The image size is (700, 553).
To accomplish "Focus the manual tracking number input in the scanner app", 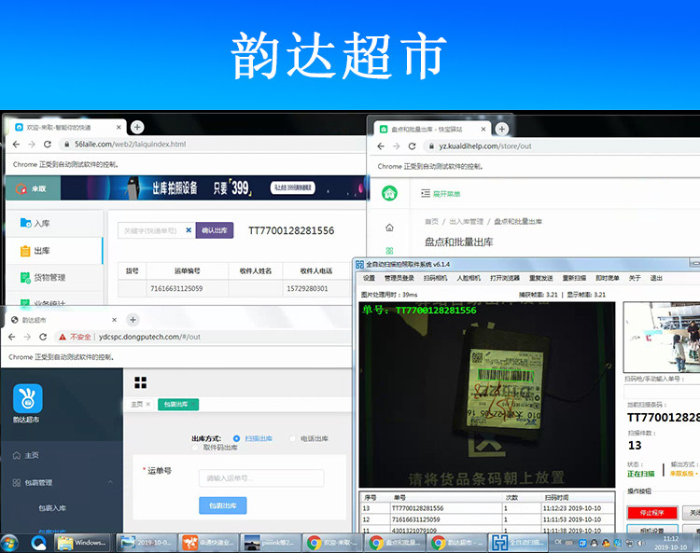I will (x=662, y=392).
